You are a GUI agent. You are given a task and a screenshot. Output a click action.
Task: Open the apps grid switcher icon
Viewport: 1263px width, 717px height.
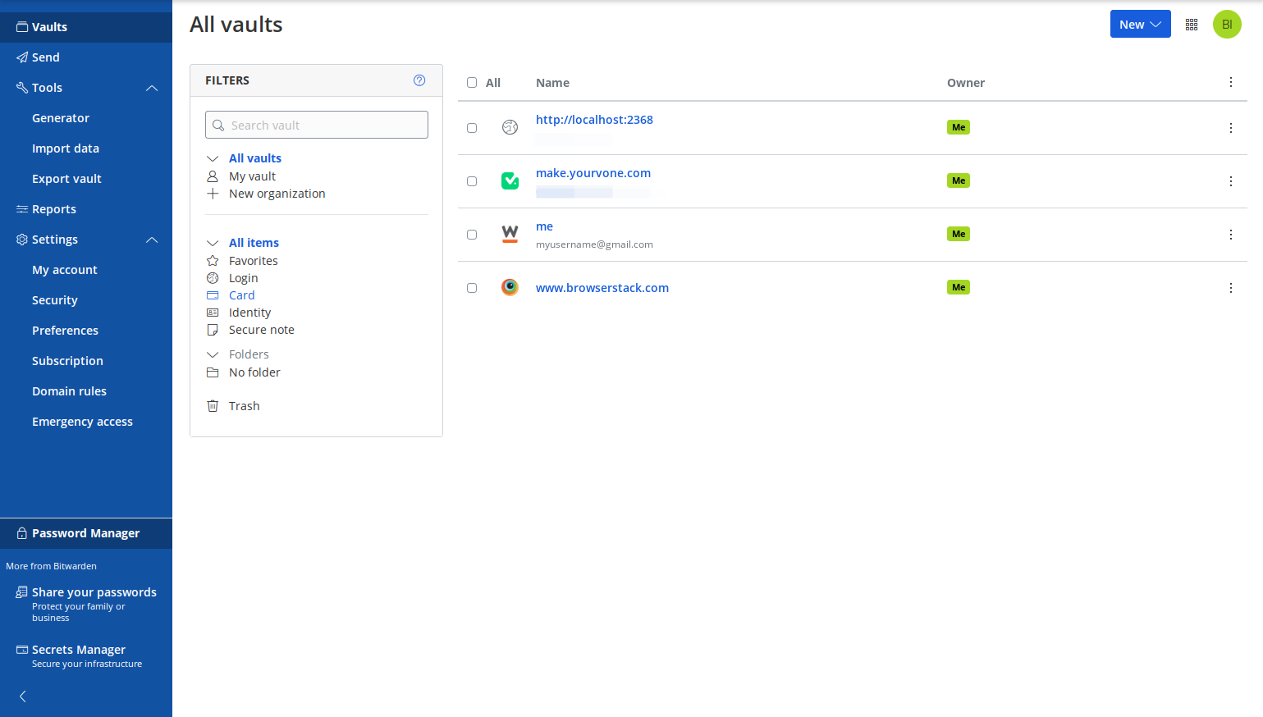point(1192,25)
